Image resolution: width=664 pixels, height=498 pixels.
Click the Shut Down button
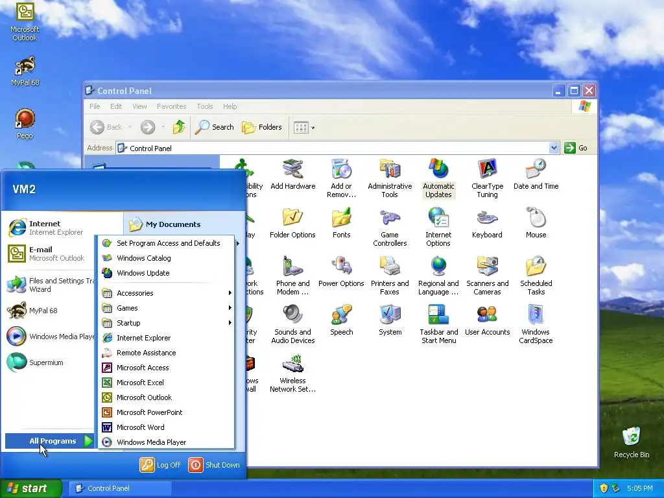coord(214,465)
